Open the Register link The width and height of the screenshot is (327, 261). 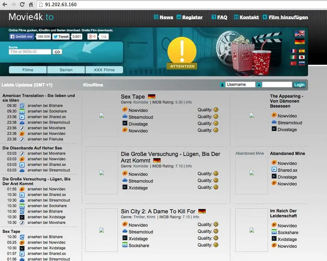coord(192,17)
